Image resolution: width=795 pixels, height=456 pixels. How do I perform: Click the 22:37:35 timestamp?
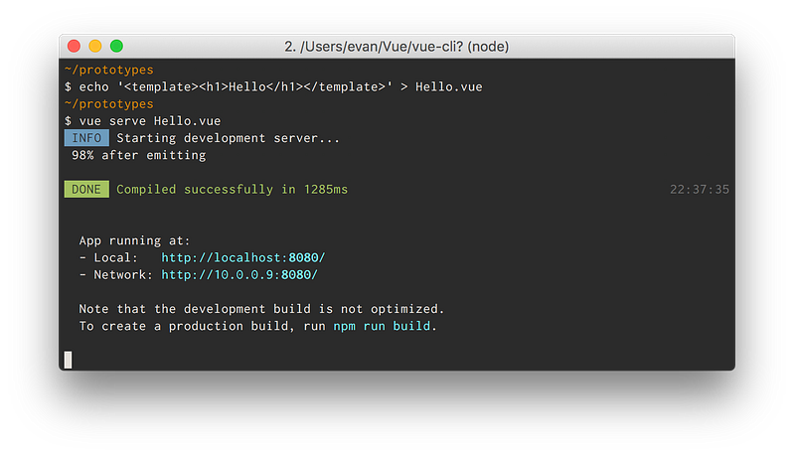[x=700, y=190]
